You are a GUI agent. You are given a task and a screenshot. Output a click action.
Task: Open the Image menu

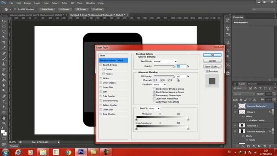[x=27, y=3]
